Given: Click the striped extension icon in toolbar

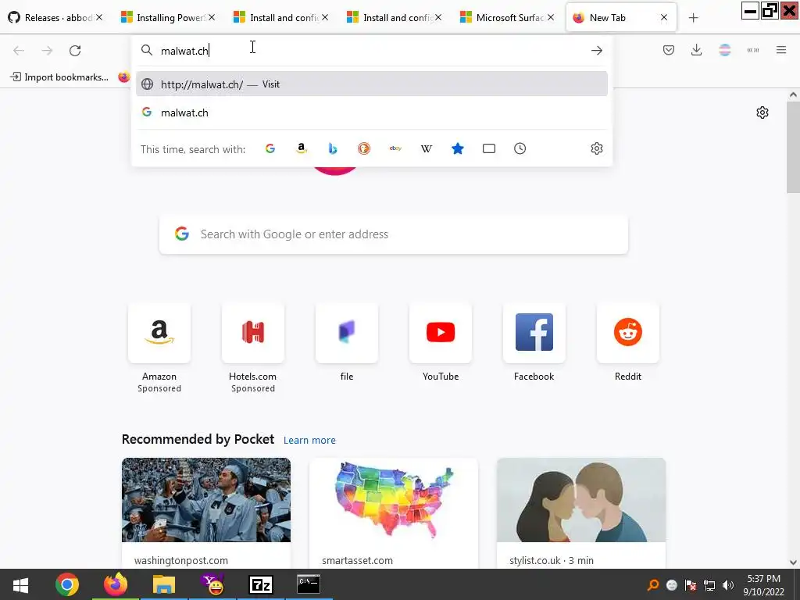Looking at the screenshot, I should click(x=724, y=50).
